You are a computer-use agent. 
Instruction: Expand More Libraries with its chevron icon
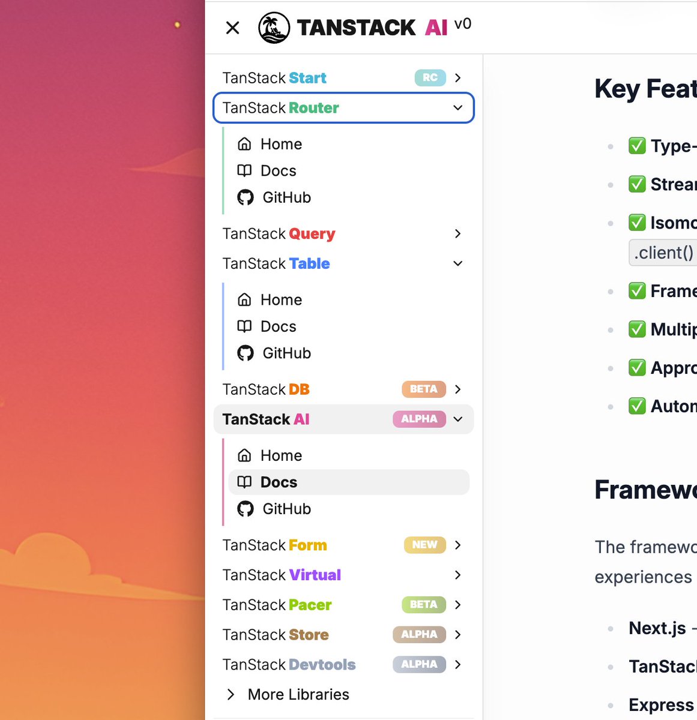tap(231, 694)
